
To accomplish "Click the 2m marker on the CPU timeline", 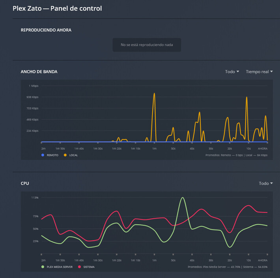I will [43, 260].
